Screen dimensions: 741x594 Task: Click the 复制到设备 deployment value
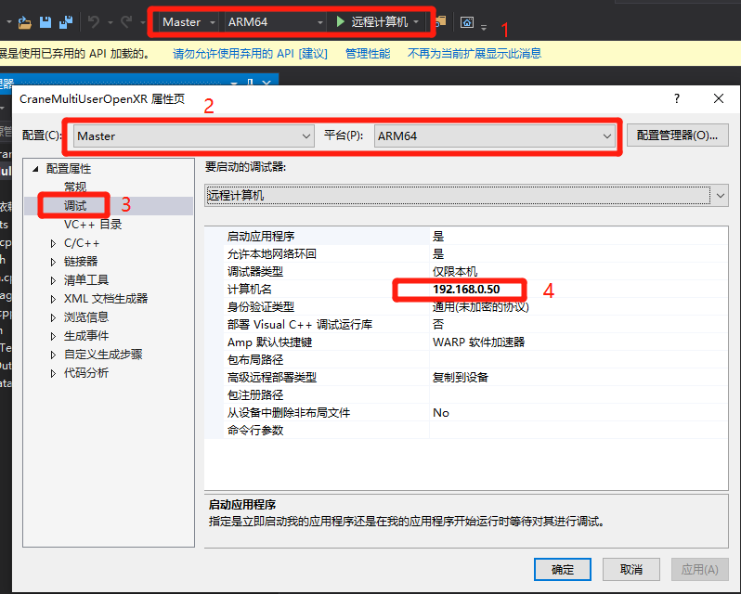pos(461,377)
